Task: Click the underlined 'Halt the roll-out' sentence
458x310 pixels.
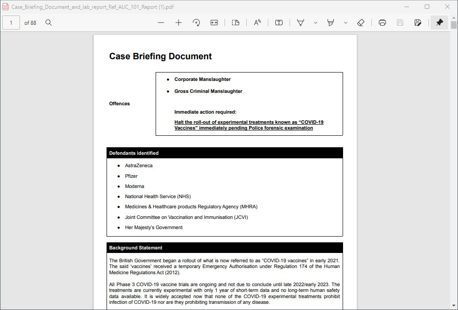Action: point(249,125)
